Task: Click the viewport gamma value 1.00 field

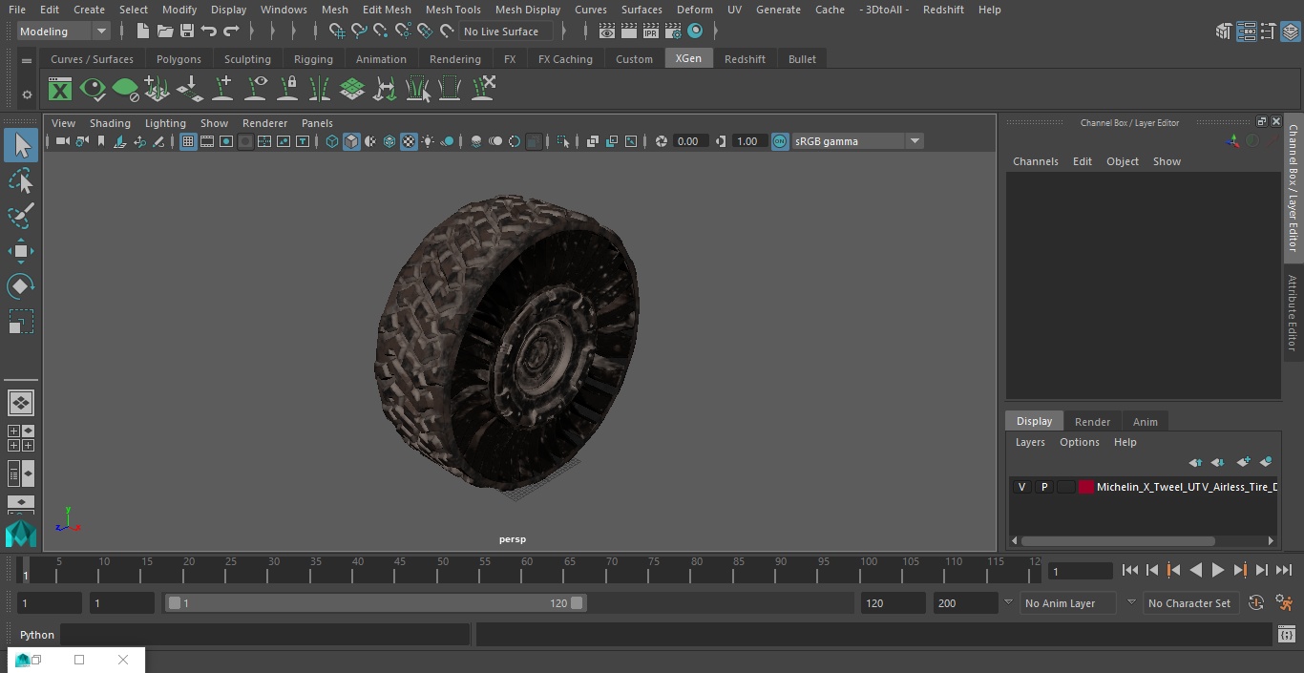Action: pos(747,141)
